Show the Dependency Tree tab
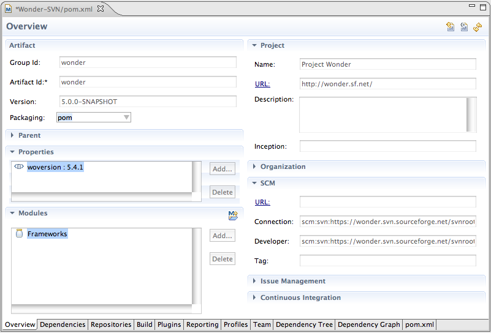Viewport: 491px width, 333px height. coord(304,324)
